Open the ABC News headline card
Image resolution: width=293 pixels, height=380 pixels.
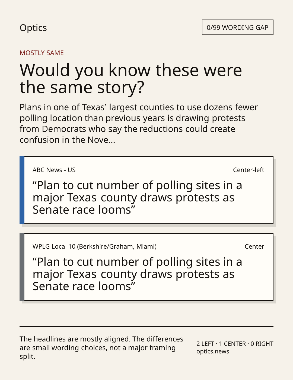point(146,190)
